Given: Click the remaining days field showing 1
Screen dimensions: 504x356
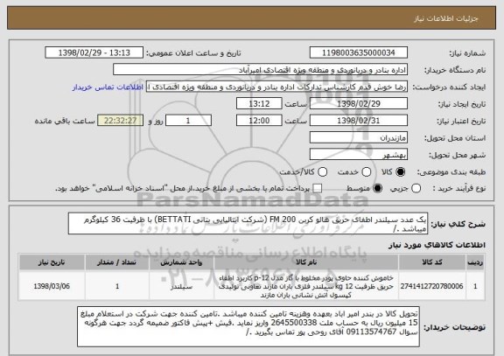Looking at the screenshot, I should [x=188, y=121].
